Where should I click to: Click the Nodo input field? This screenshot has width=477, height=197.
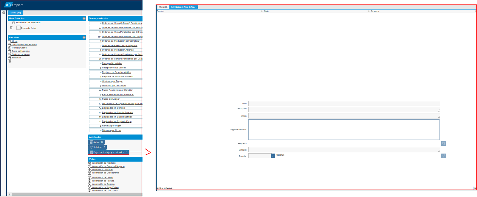tap(344, 104)
